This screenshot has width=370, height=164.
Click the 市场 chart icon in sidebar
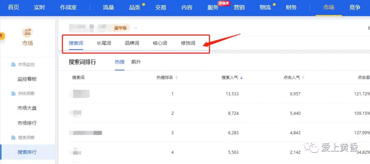(27, 32)
